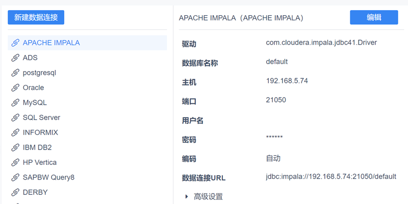Image resolution: width=408 pixels, height=204 pixels.
Task: Expand the 高级设置 section arrow
Action: [x=187, y=196]
